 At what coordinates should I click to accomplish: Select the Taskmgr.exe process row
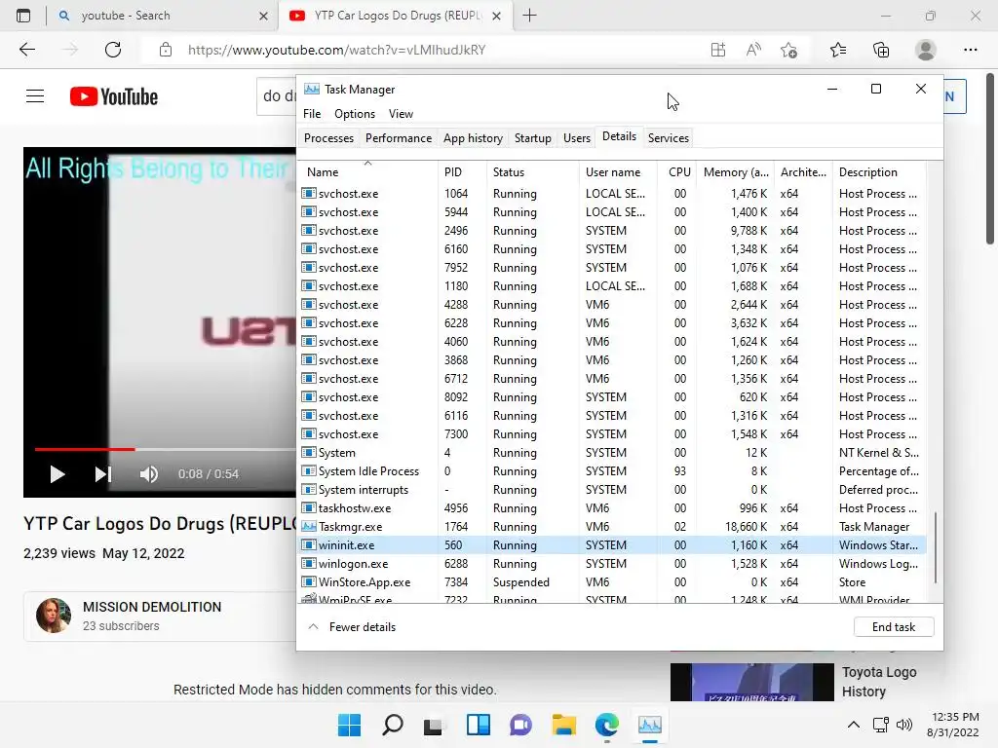612,527
